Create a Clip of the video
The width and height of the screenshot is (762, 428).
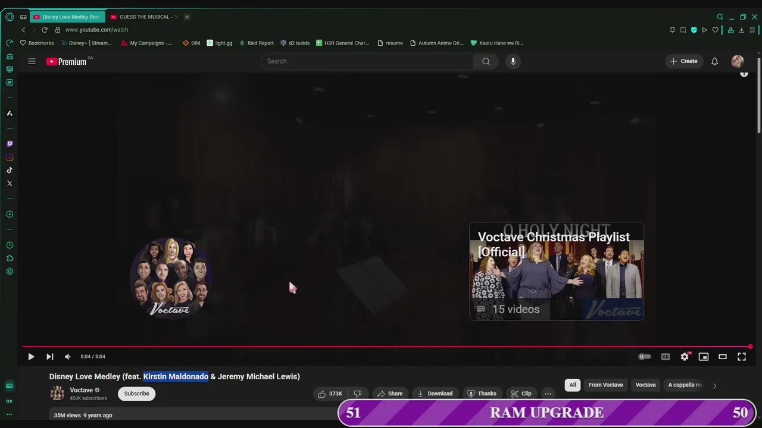[521, 394]
